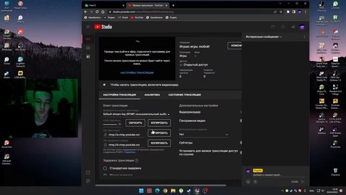Bookmark this page with the star icon

point(281,12)
